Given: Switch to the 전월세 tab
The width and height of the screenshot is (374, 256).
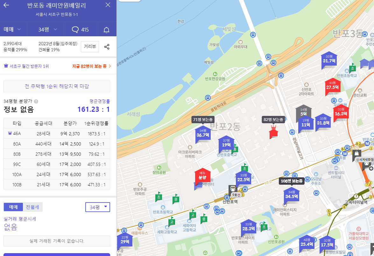Looking at the screenshot, I should click(x=32, y=207).
